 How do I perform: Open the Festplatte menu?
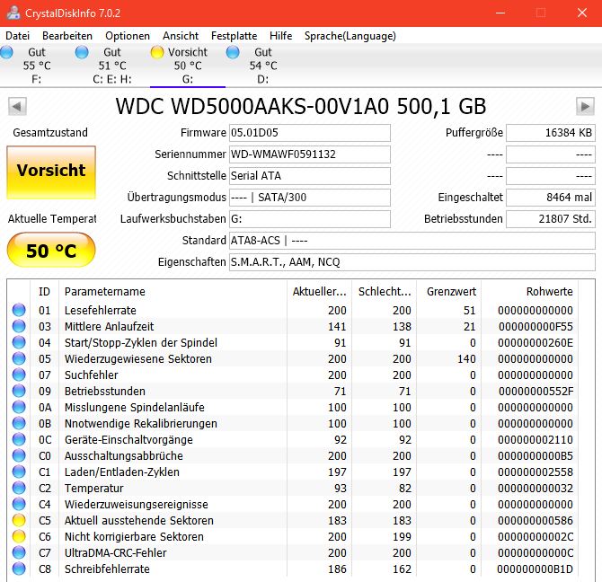tap(235, 36)
